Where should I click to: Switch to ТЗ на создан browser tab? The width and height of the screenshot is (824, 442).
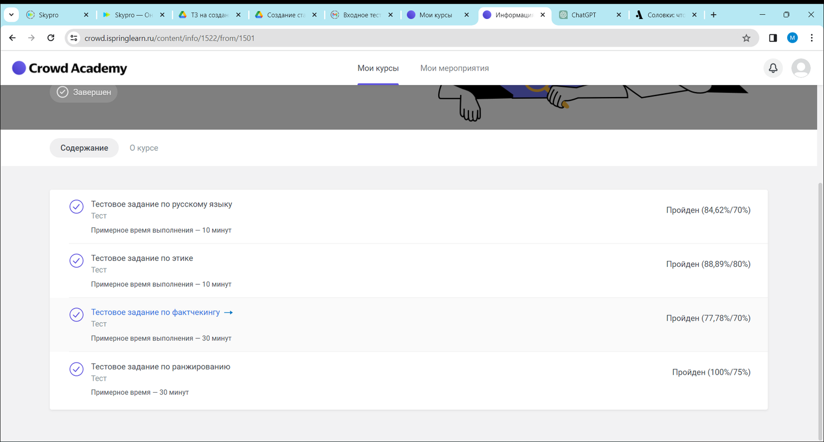(x=209, y=15)
